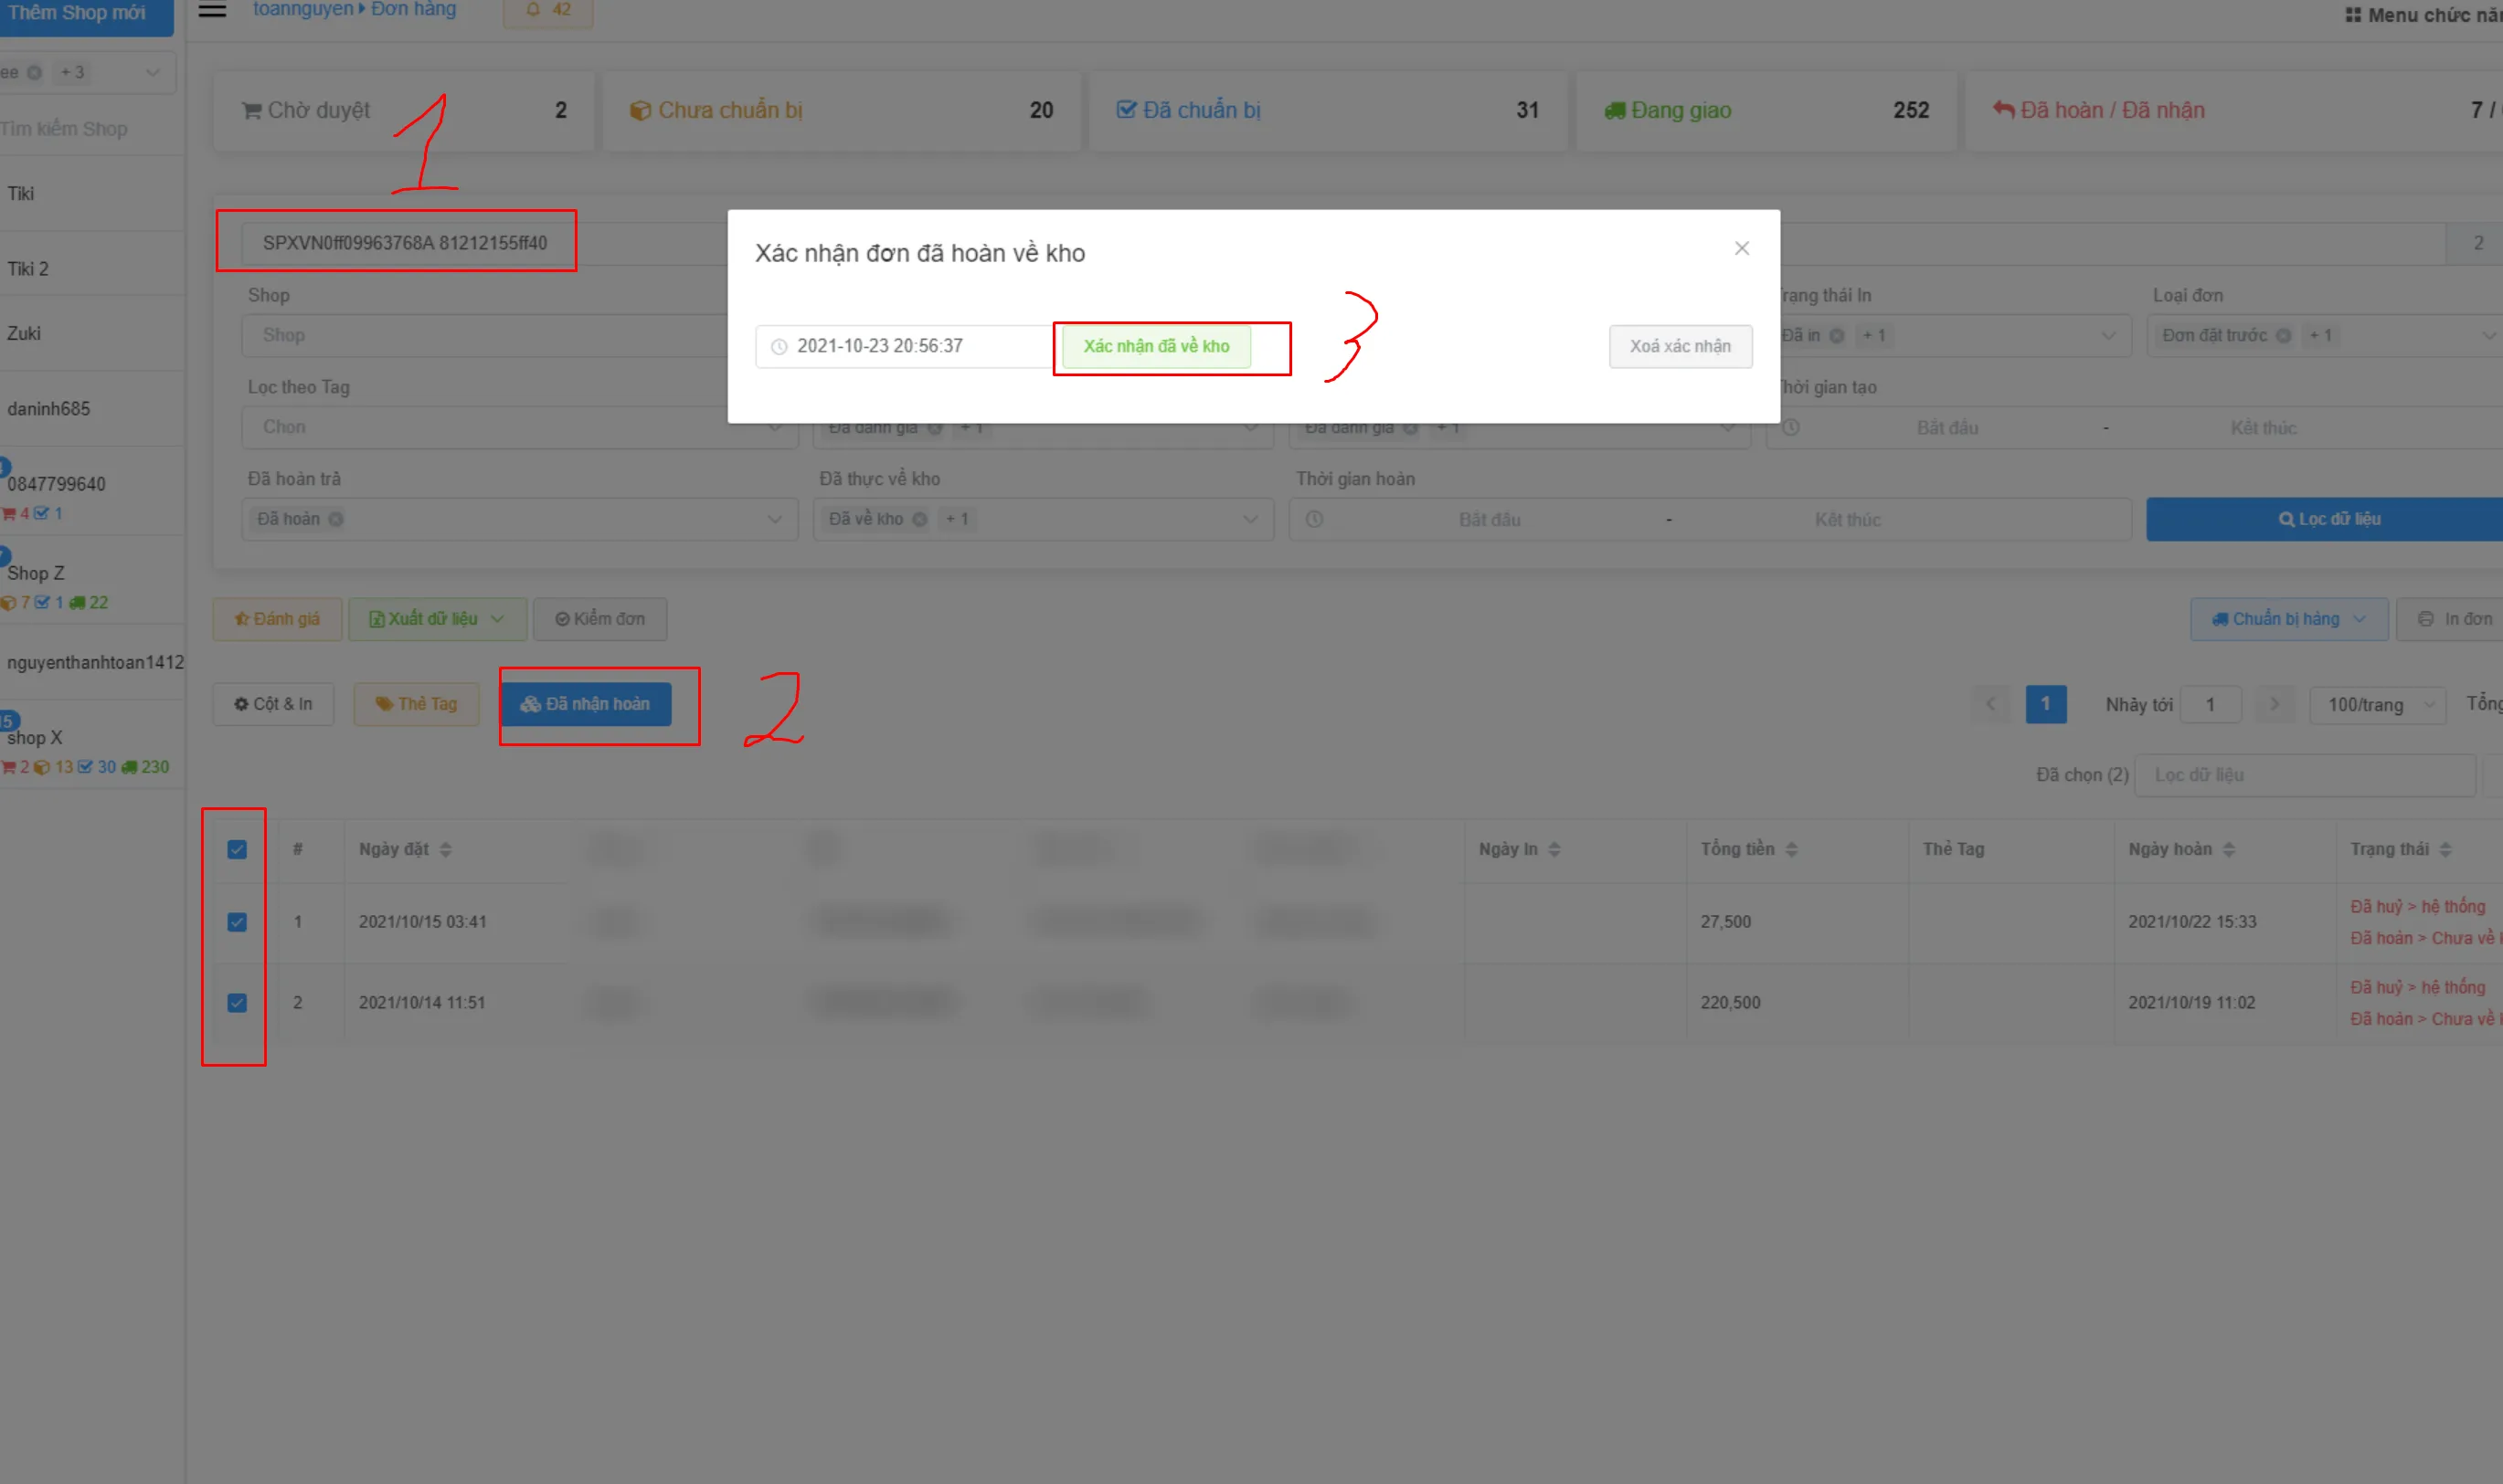2503x1484 pixels.
Task: Click the 'Đánh giá' button
Action: (277, 619)
